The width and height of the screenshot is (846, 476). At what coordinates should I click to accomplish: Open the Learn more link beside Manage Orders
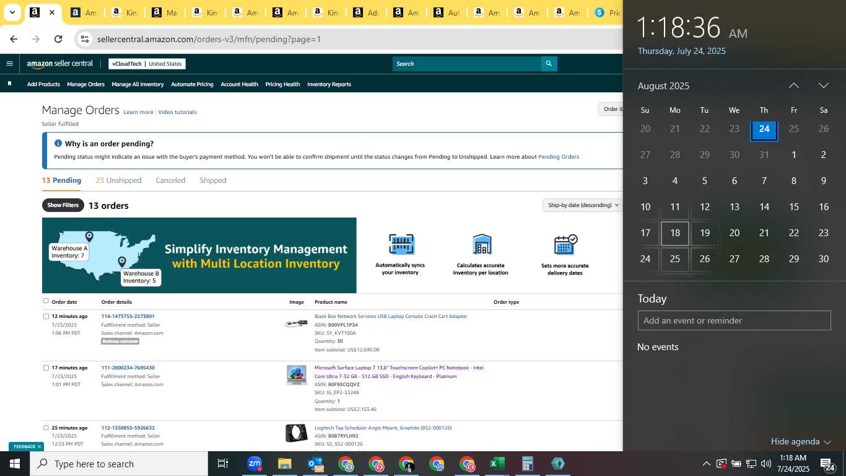(x=138, y=112)
